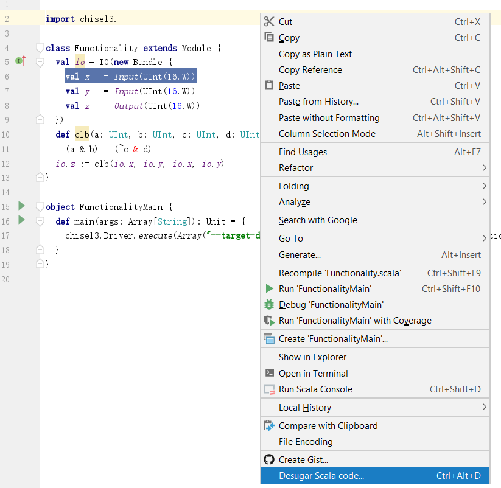Screen dimensions: 501x488
Task: Collapse the class Functionality code block
Action: point(40,47)
